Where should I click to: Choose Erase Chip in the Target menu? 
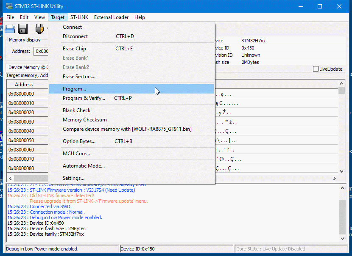74,49
